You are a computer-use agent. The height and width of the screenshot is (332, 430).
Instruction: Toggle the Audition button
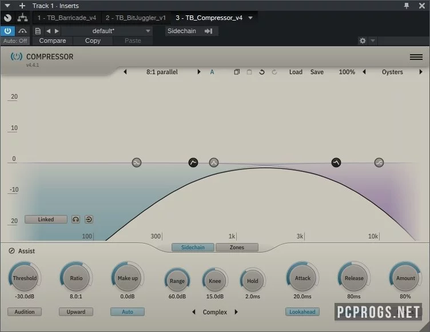(25, 312)
